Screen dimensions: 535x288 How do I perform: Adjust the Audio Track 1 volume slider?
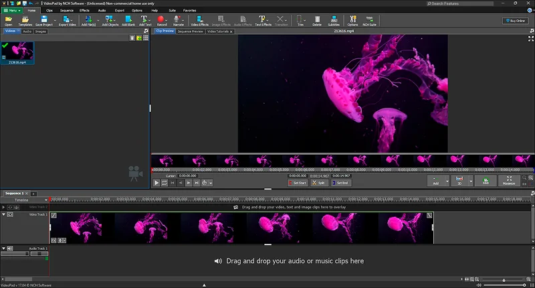[x=15, y=253]
